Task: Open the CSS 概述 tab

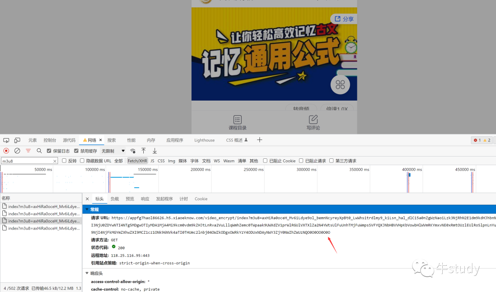Action: click(237, 140)
